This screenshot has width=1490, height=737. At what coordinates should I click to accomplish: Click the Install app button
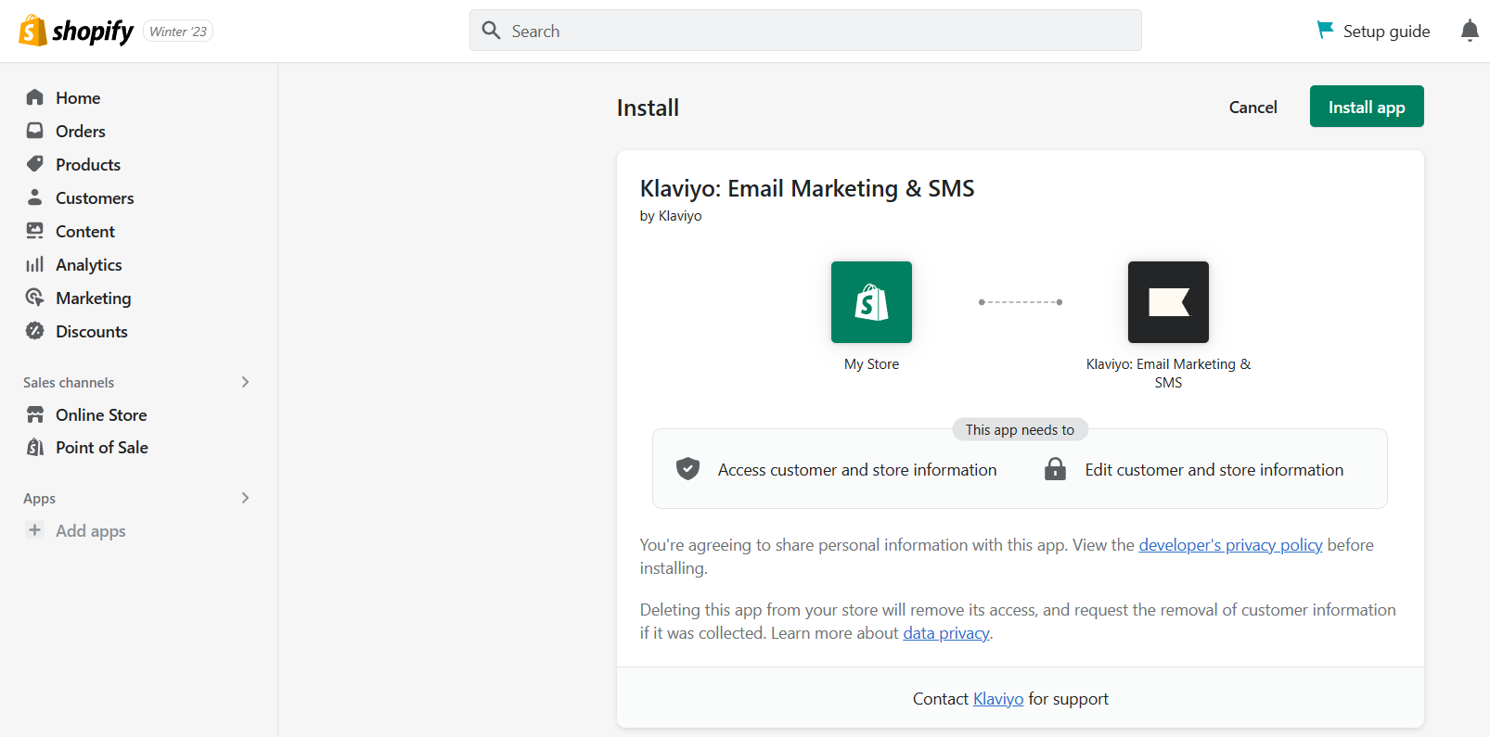pos(1367,107)
